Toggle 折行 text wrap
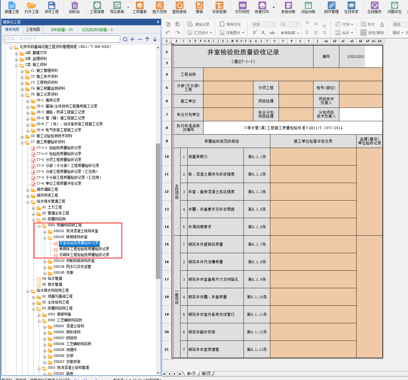 [368, 24]
